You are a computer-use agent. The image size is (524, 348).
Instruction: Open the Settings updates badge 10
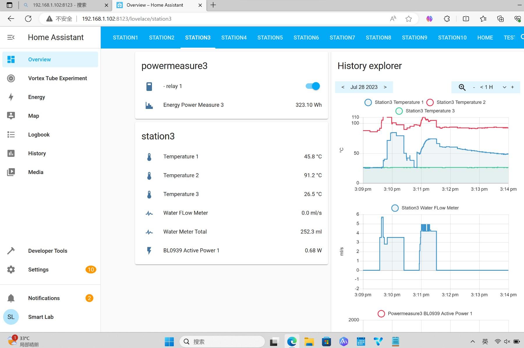(x=91, y=270)
